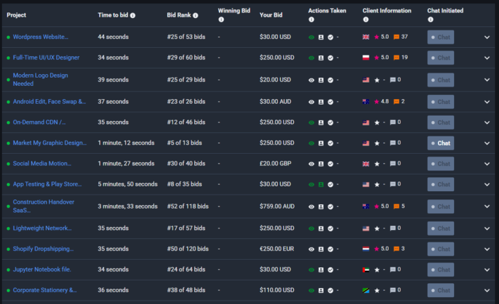
Task: Click the Bid Rank info icon
Action: pos(195,15)
